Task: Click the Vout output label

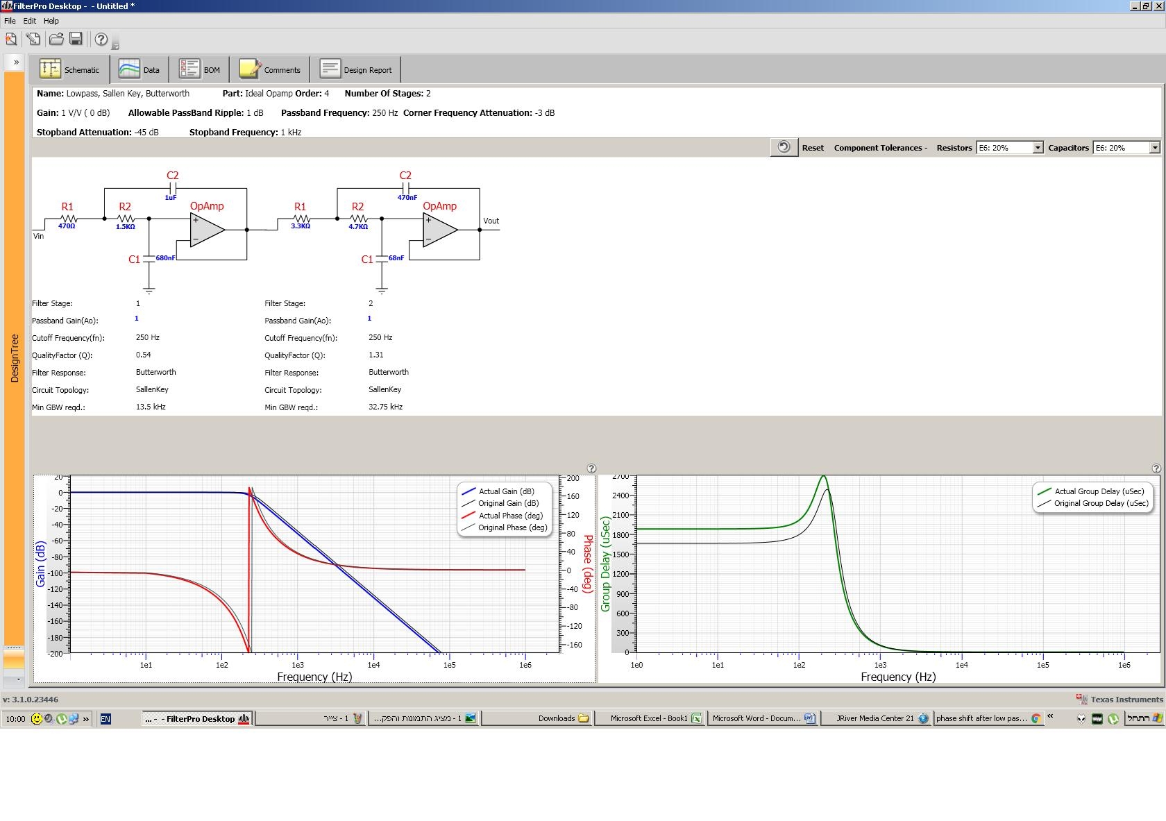Action: point(491,221)
